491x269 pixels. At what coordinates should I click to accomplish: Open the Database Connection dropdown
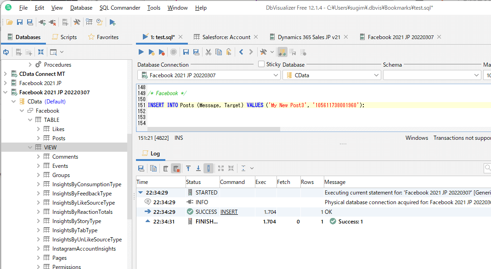coord(276,75)
